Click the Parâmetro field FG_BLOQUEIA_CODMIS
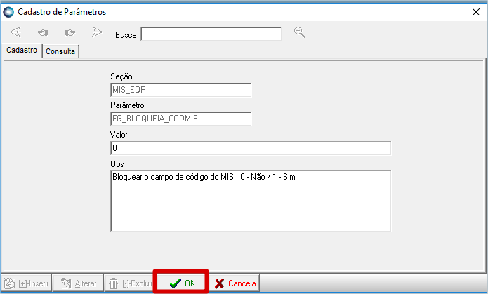Image resolution: width=488 pixels, height=294 pixels. click(x=180, y=119)
